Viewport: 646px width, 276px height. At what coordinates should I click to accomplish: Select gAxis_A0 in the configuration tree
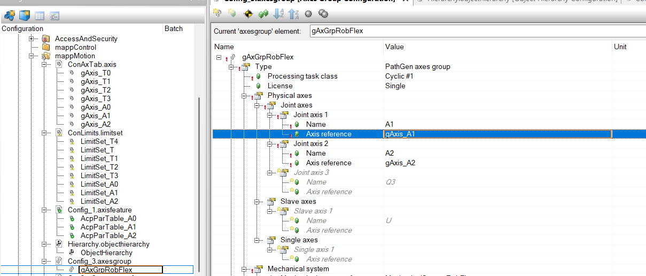(96, 107)
